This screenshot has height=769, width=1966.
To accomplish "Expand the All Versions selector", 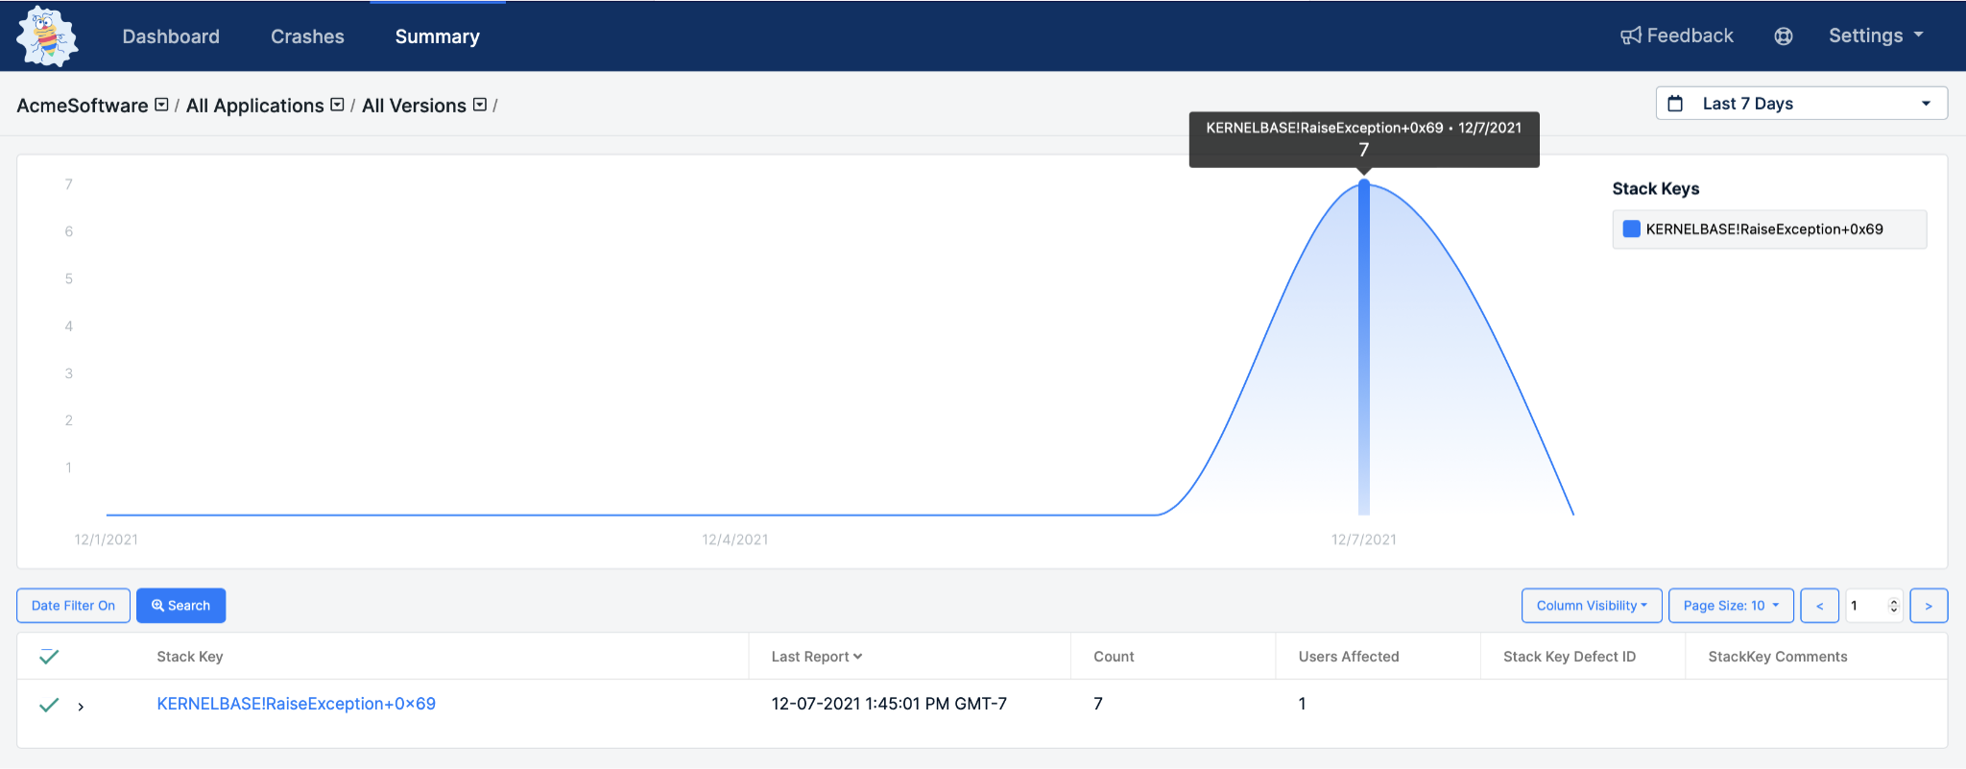I will pyautogui.click(x=480, y=105).
